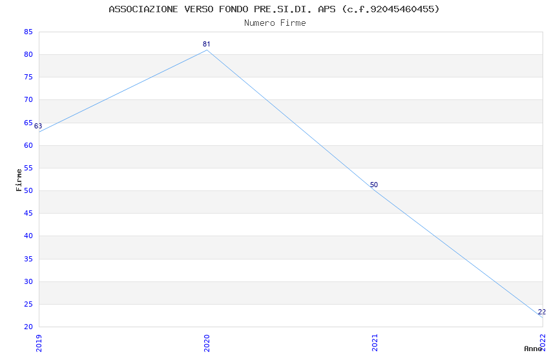Image resolution: width=549 pixels, height=355 pixels.
Task: Click the y-axis value 20
Action: click(x=28, y=327)
